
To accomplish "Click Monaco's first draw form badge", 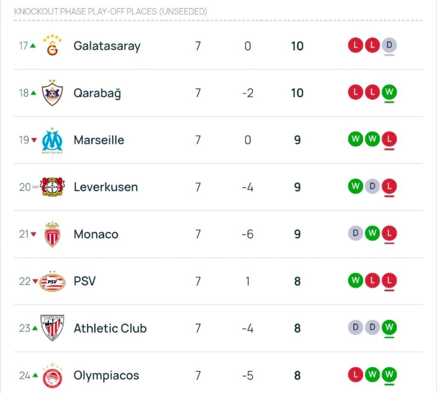I will click(x=355, y=233).
